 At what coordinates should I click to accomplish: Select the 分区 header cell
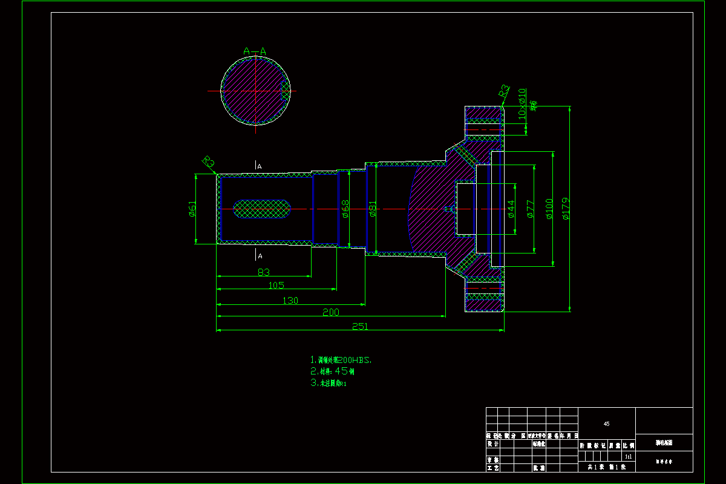point(518,436)
